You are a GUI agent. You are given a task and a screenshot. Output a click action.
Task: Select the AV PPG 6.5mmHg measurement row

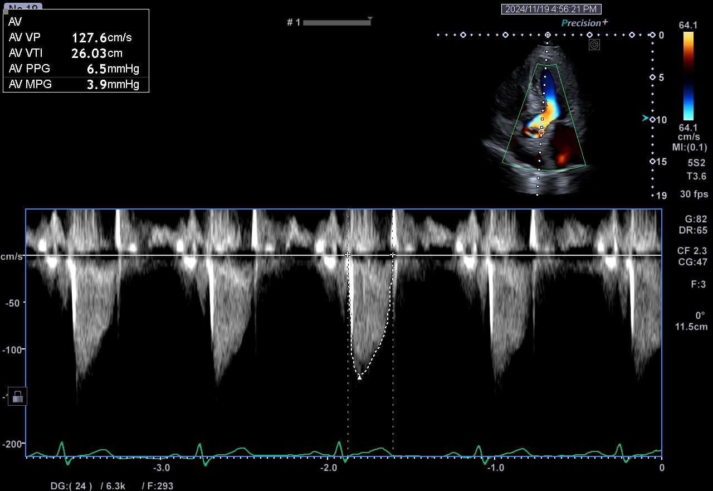(76, 69)
